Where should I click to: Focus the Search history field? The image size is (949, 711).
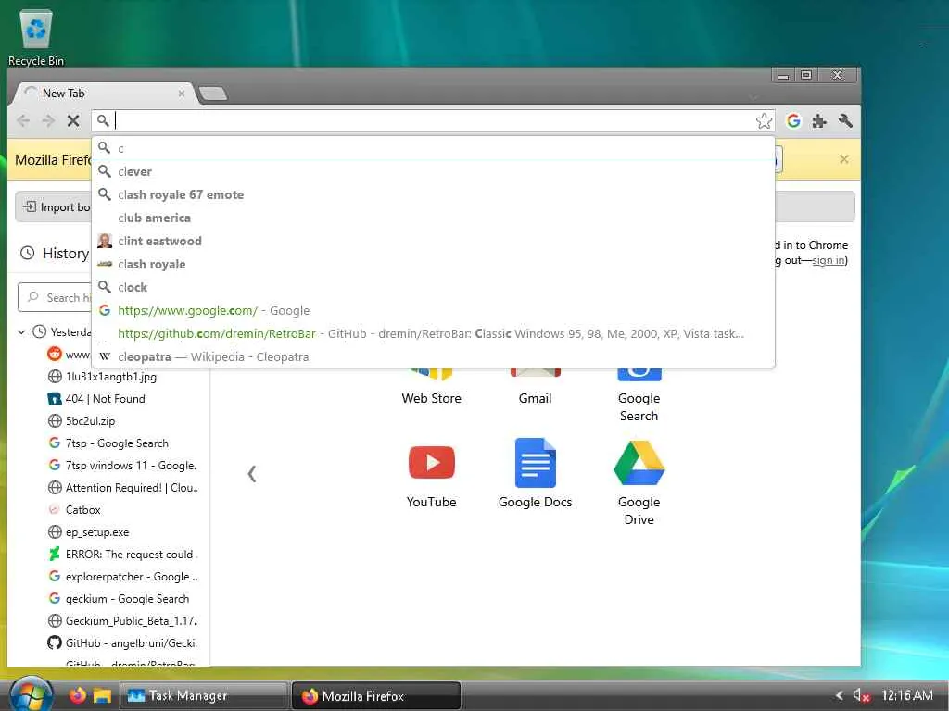55,297
